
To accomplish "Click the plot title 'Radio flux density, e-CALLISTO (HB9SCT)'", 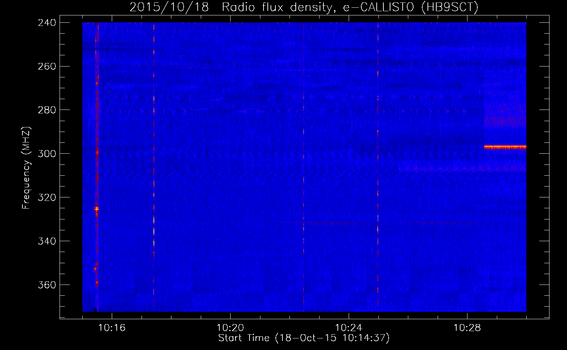I will pyautogui.click(x=350, y=7).
